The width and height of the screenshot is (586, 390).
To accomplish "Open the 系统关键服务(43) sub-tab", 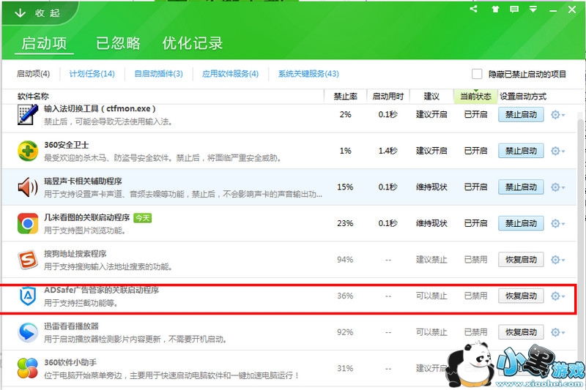I will coord(308,73).
